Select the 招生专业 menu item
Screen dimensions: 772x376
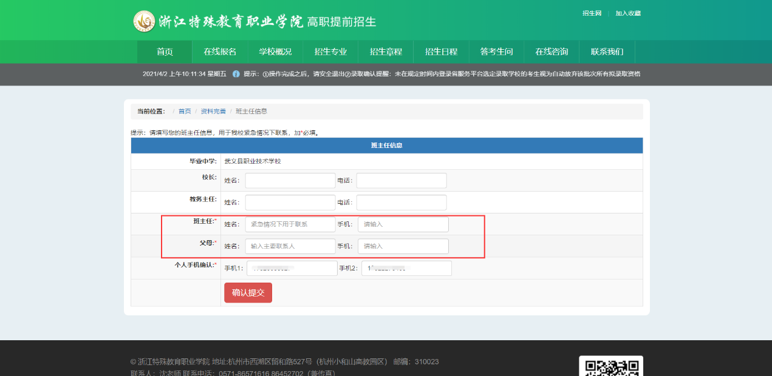click(330, 52)
